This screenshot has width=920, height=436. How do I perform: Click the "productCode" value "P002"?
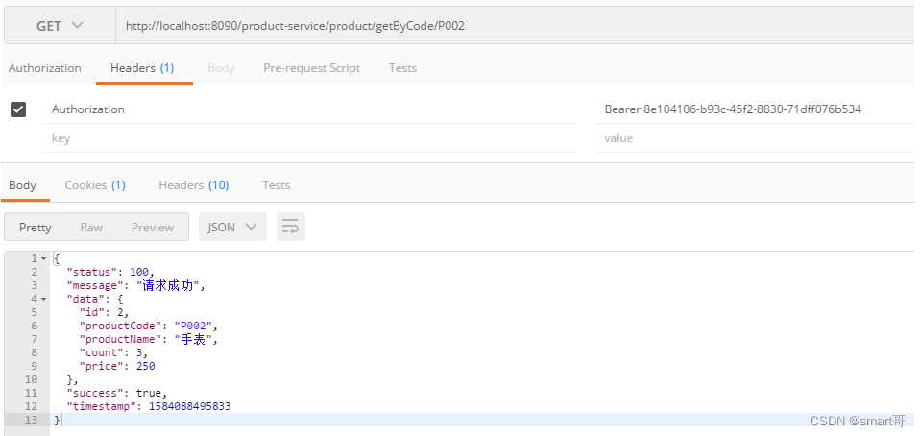pyautogui.click(x=194, y=326)
